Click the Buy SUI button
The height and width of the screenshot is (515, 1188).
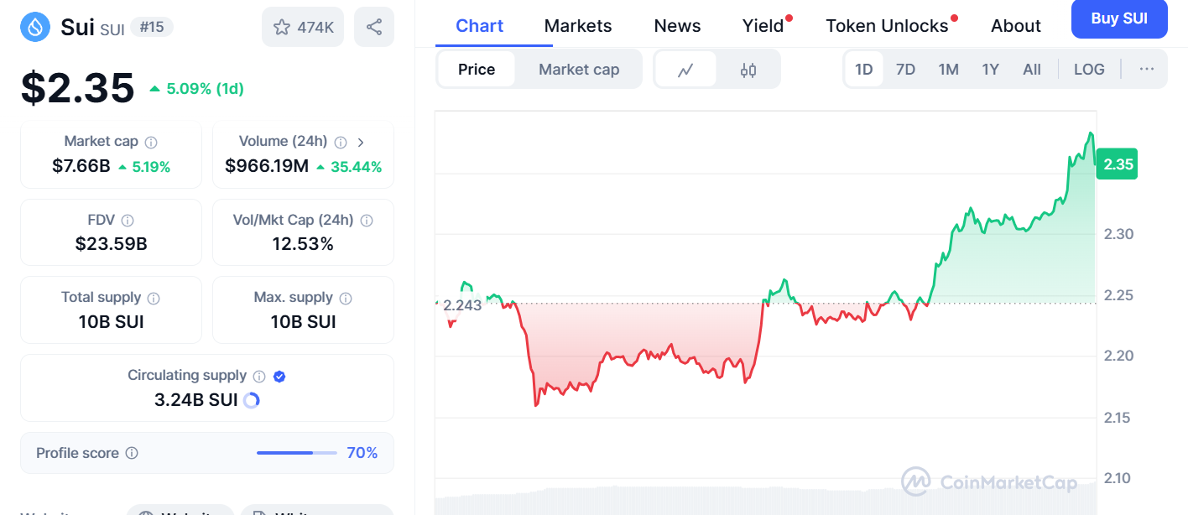point(1119,18)
